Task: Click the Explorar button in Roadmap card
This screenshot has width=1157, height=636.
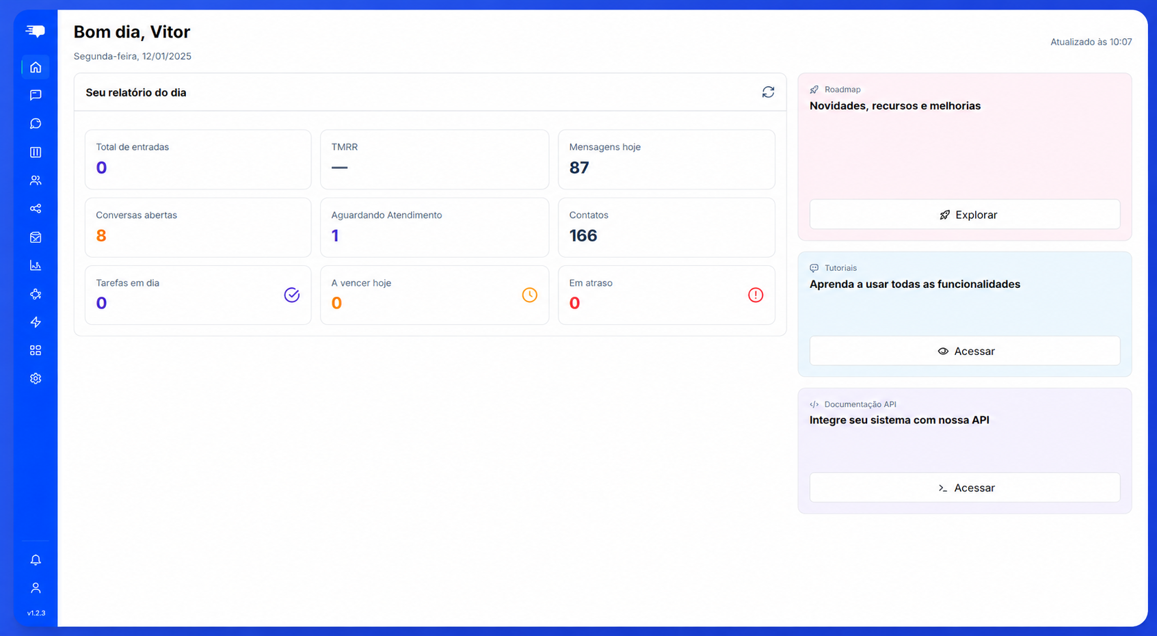Action: coord(965,215)
